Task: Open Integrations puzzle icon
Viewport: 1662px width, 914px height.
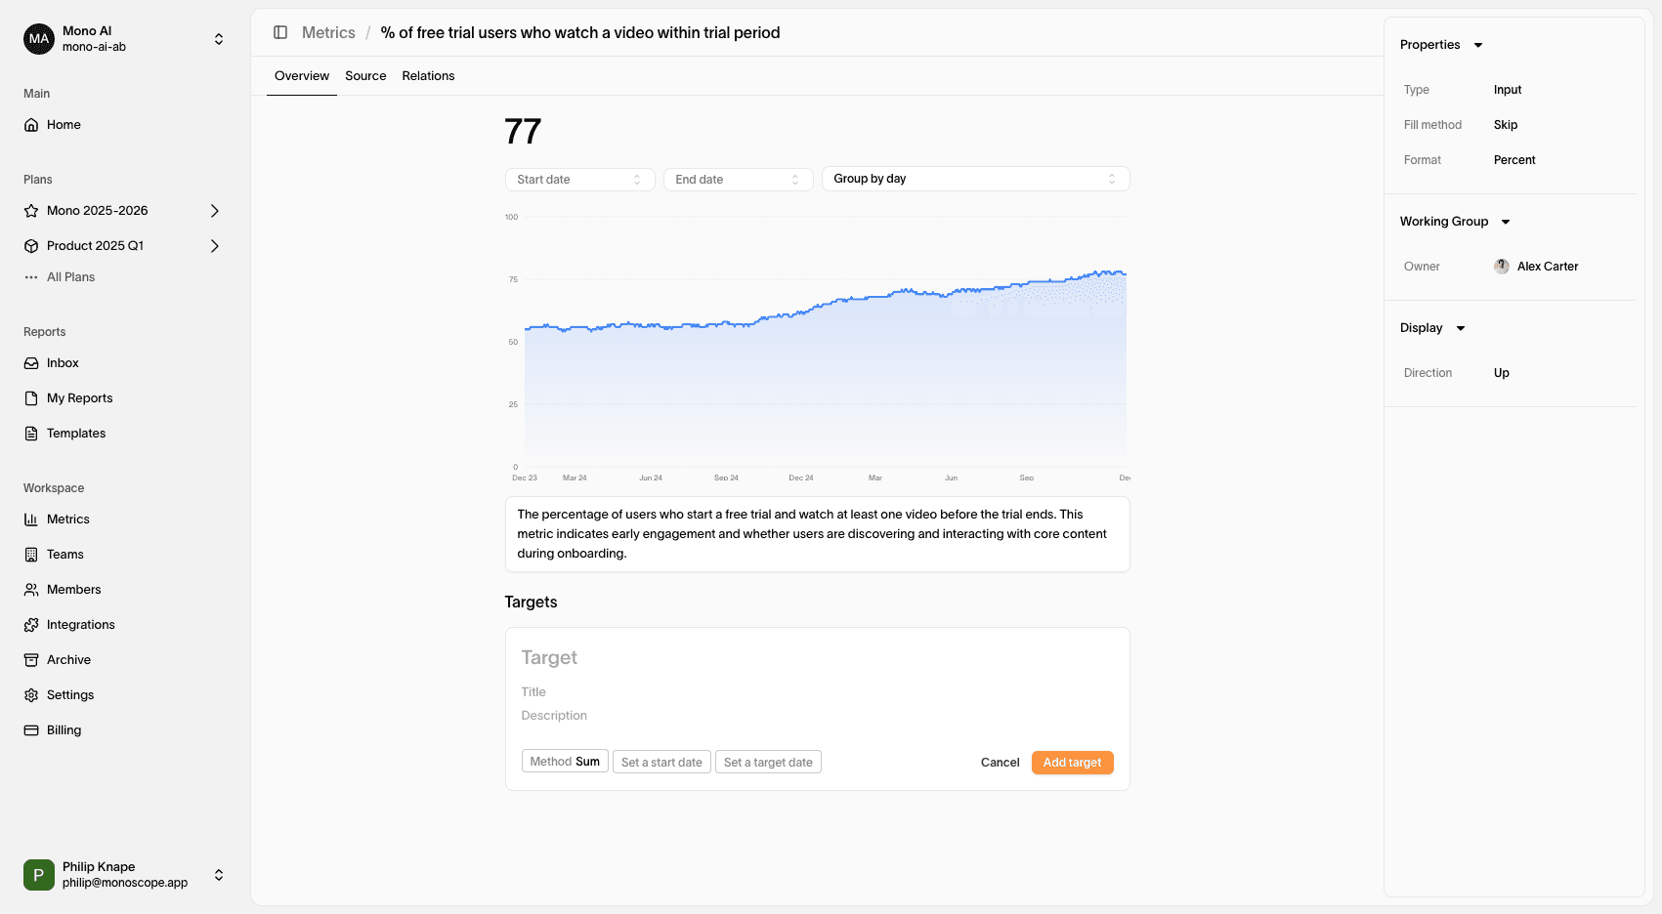Action: (31, 625)
